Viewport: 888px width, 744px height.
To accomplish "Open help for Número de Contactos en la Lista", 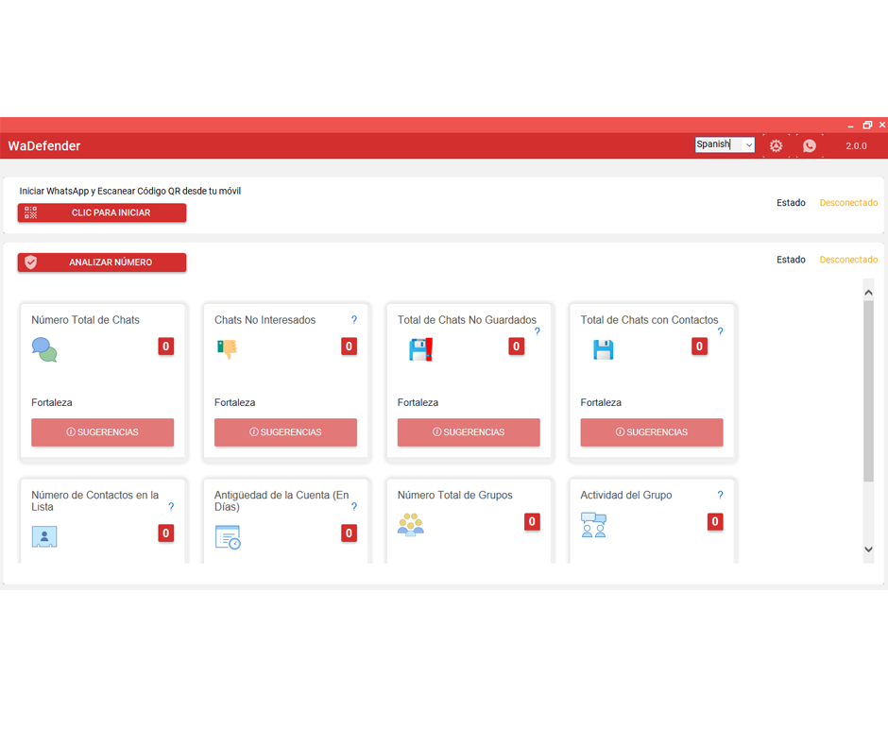I will click(x=171, y=507).
